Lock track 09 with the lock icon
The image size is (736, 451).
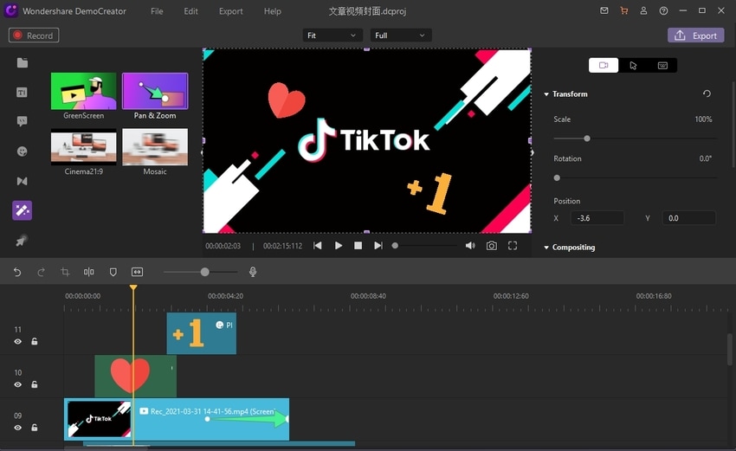[35, 428]
